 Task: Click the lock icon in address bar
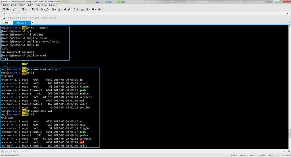[4, 14]
